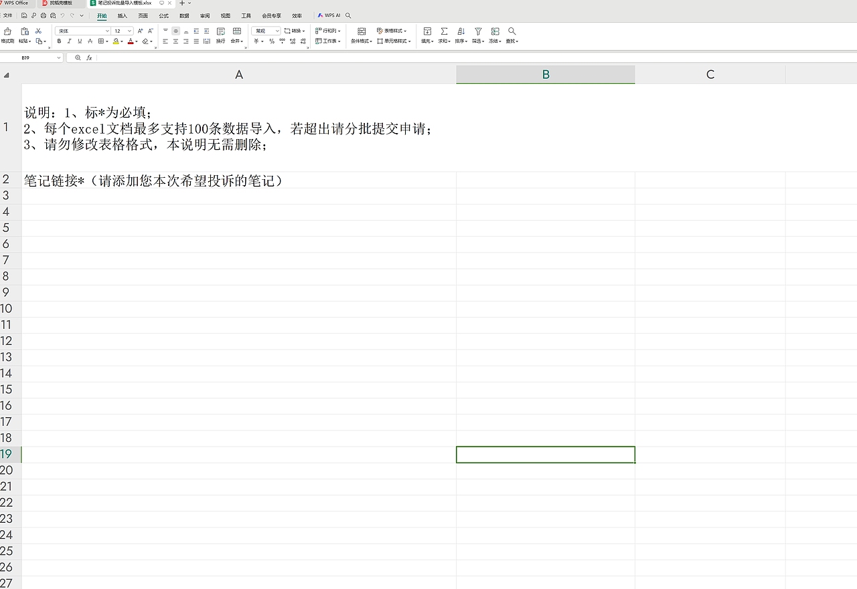Viewport: 857px width, 589px height.
Task: Open the Data (数据) ribbon tab
Action: (x=184, y=15)
